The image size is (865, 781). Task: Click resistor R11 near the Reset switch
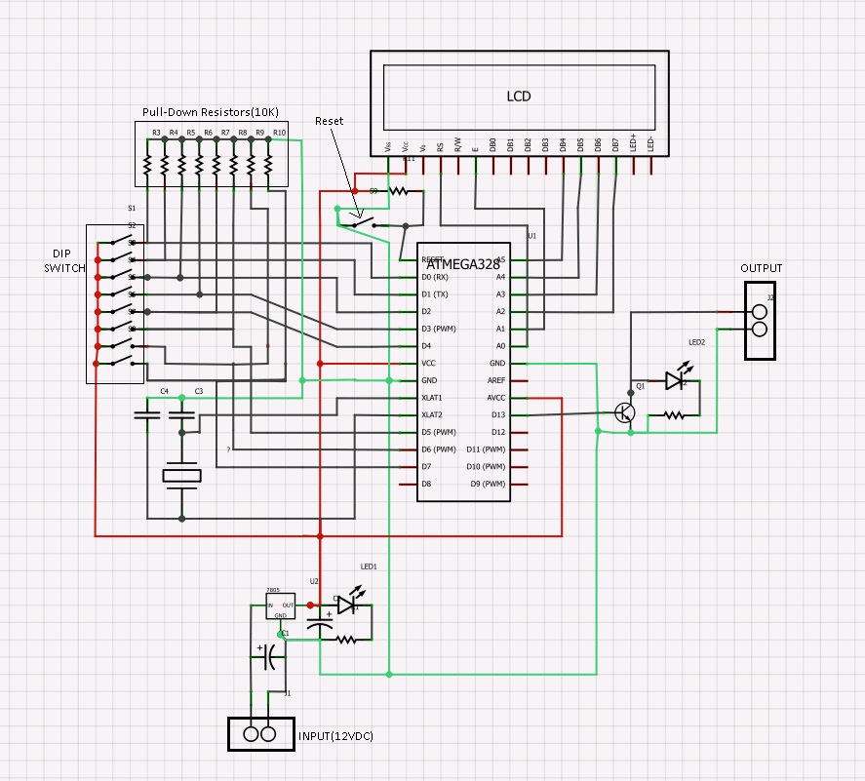tap(398, 191)
